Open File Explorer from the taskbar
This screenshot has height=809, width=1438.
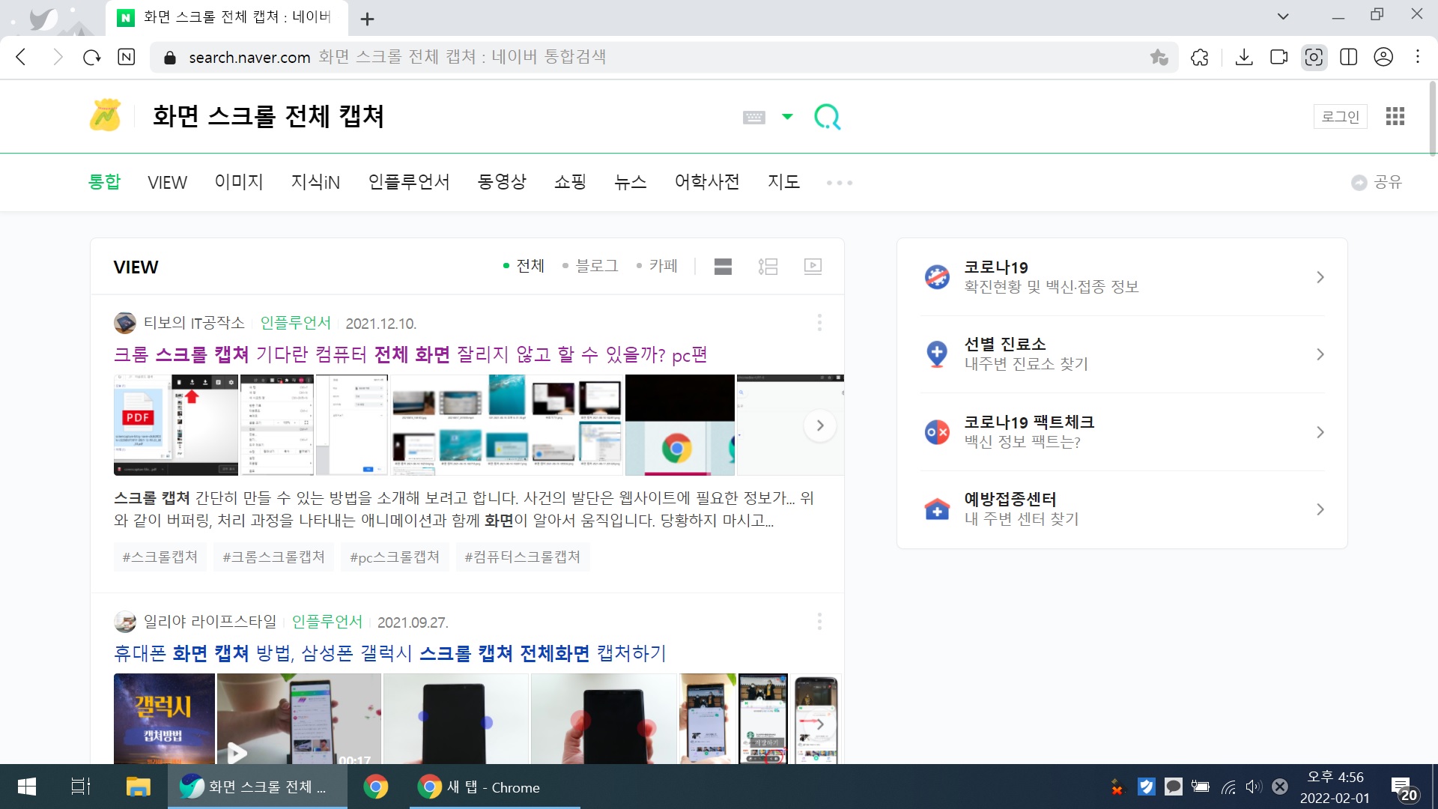[138, 787]
